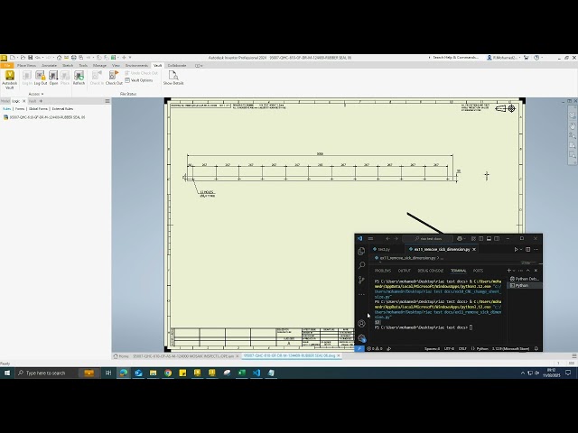Click Search Help & Commands field

coord(455,58)
